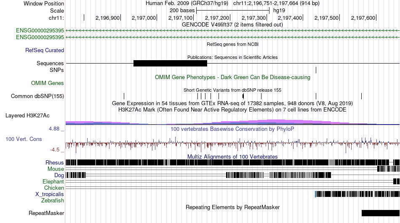Click Multiz Alignments of 100 Vertebrates title
Screen dimensions: 400x223
click(232, 157)
